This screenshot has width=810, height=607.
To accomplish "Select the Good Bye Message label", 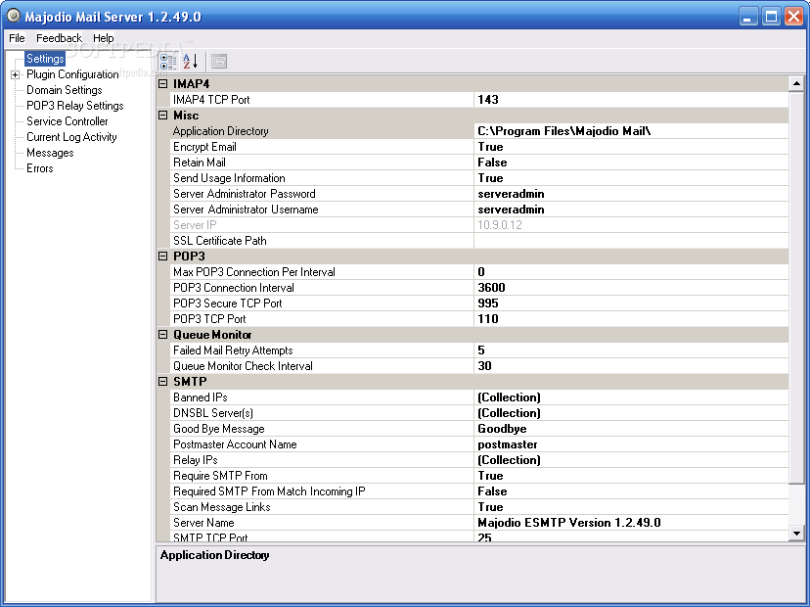I will [x=218, y=429].
